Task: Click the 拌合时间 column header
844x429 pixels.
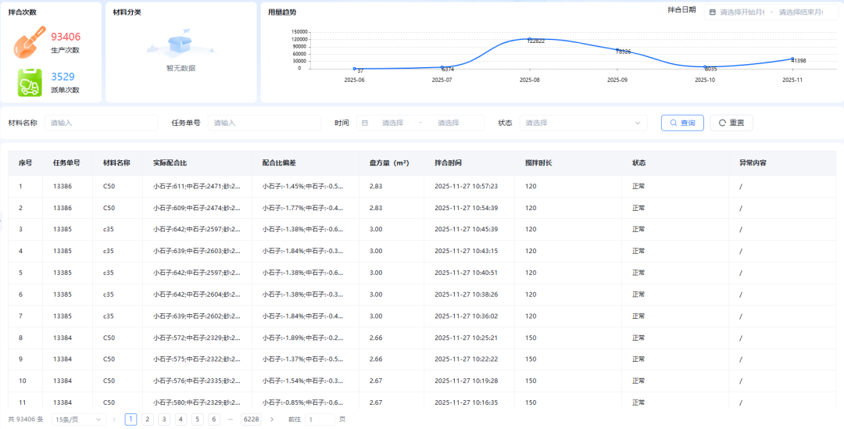Action: 449,163
